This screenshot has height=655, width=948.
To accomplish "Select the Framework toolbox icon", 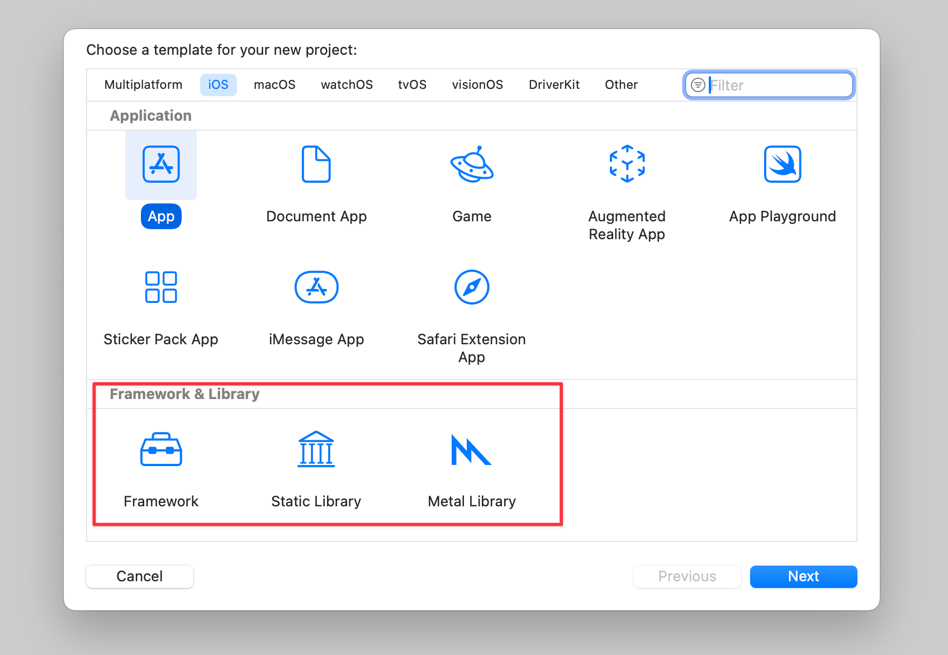I will [161, 449].
